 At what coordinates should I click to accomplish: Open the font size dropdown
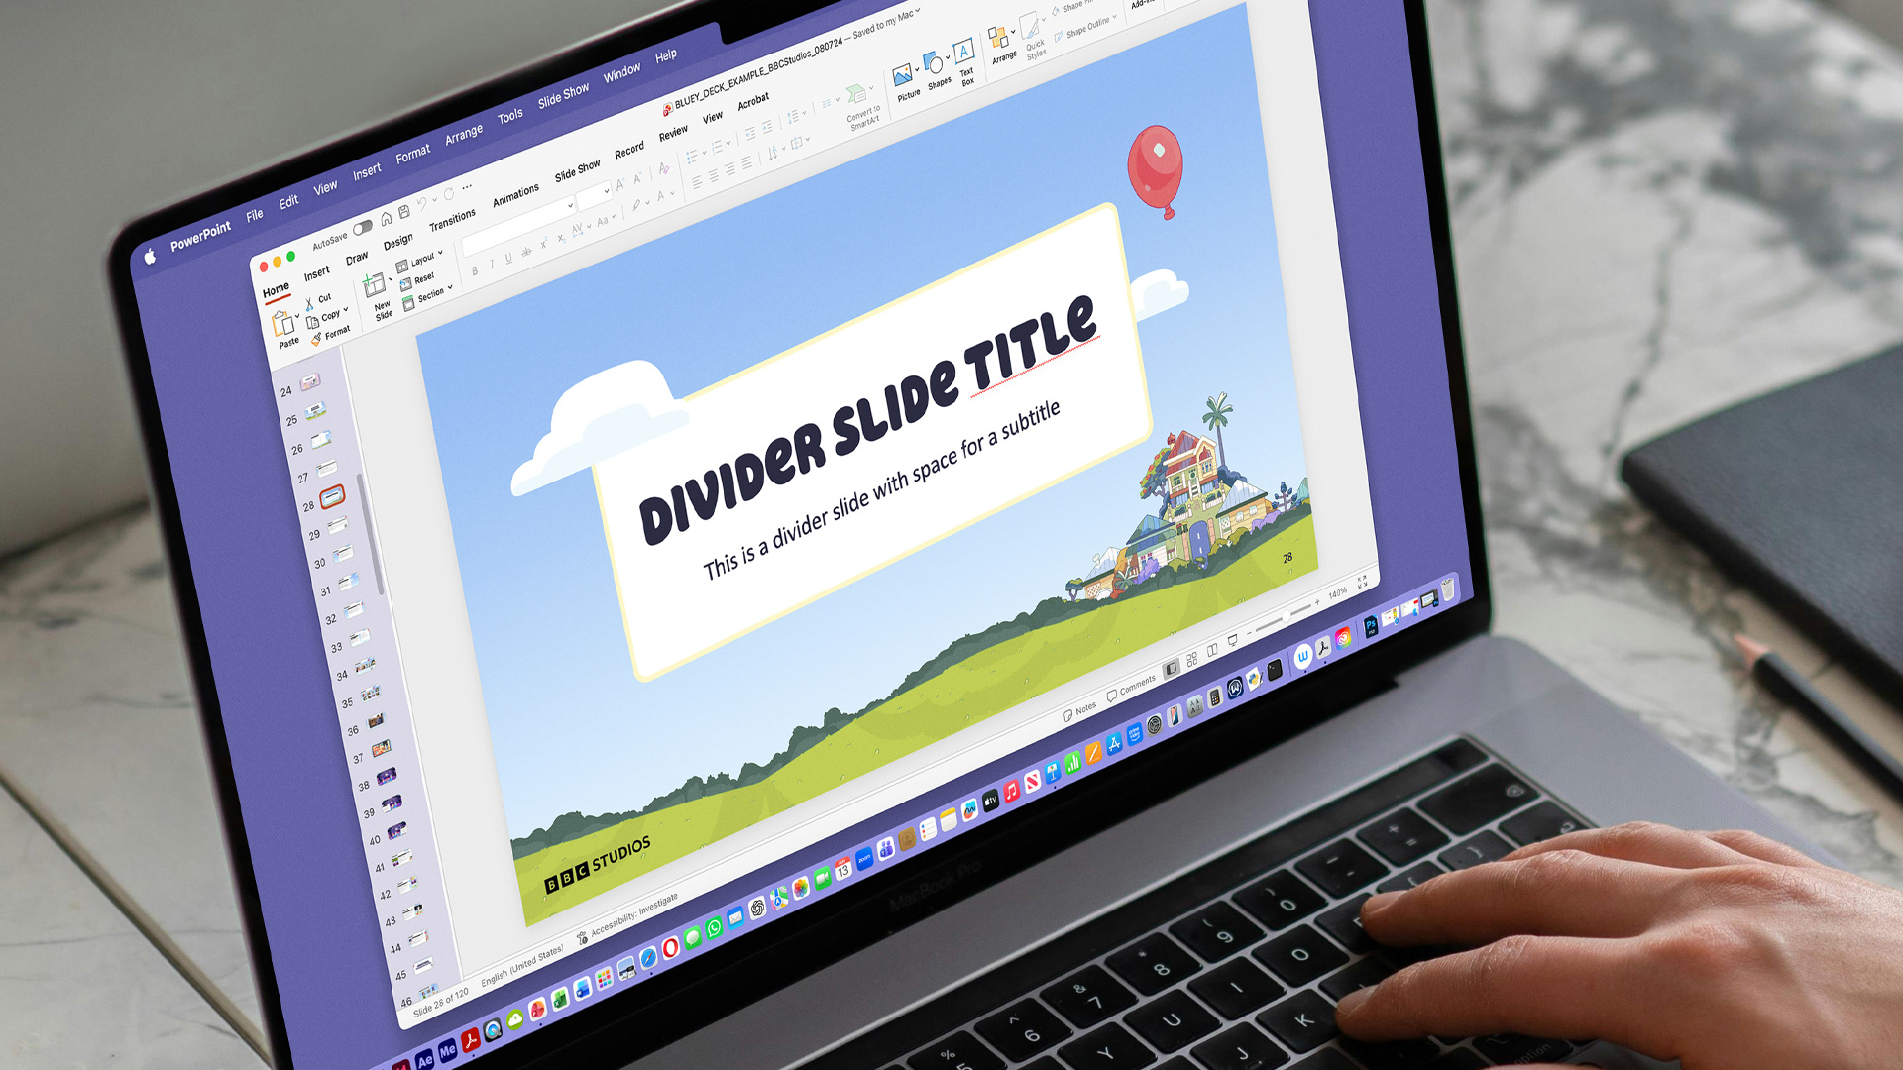(x=607, y=191)
